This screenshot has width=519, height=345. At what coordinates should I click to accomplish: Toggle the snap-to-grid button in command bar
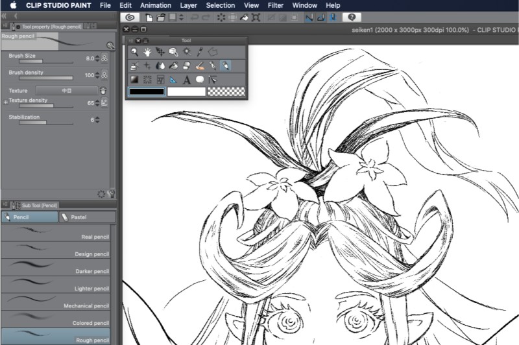pos(333,18)
